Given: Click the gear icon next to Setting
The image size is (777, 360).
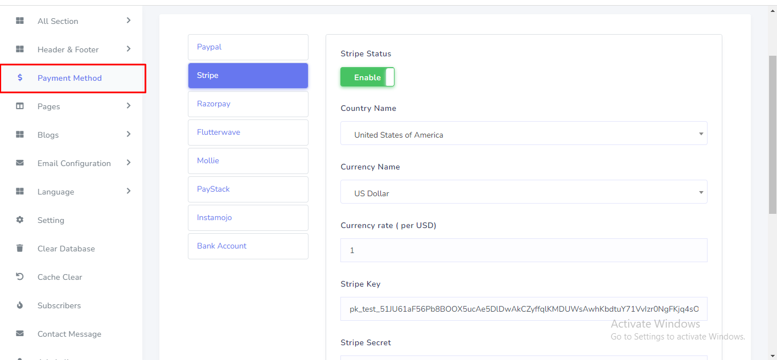Looking at the screenshot, I should click(20, 220).
